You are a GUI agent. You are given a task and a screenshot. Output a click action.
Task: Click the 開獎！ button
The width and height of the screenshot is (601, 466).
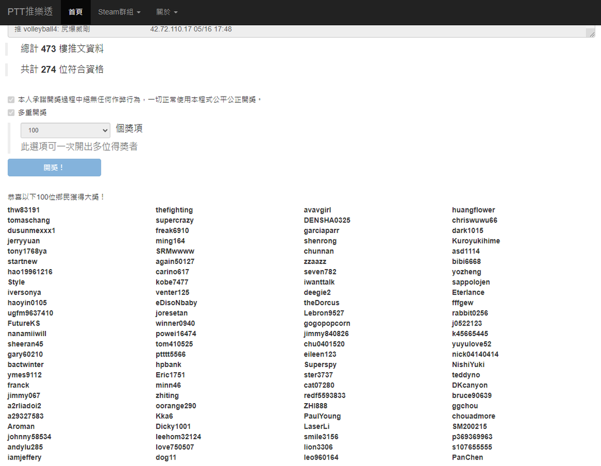pyautogui.click(x=54, y=168)
